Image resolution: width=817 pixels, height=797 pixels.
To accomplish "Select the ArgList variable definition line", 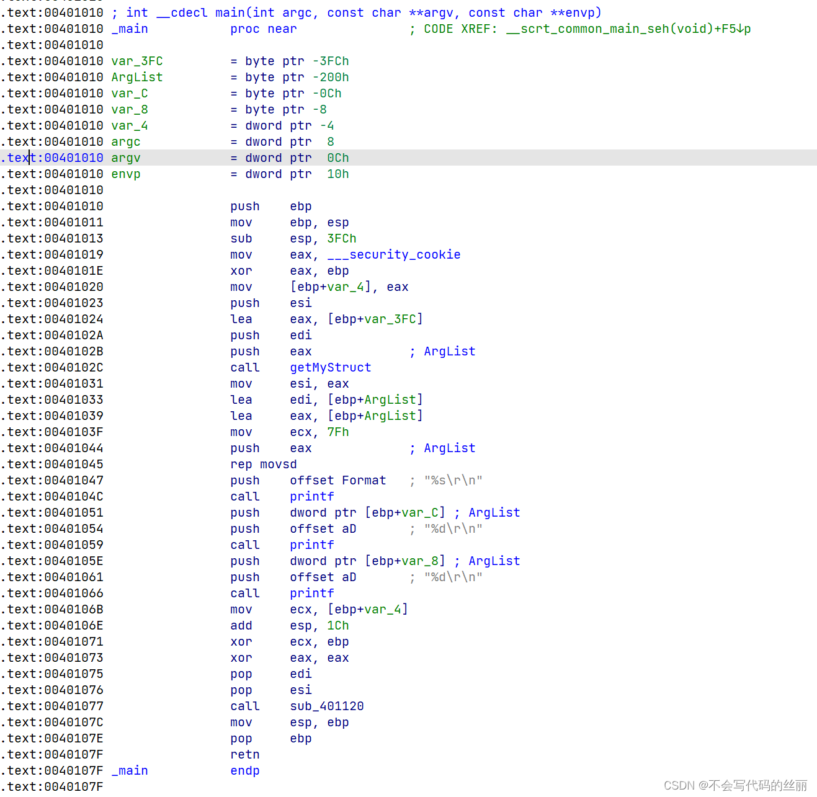I will (230, 78).
